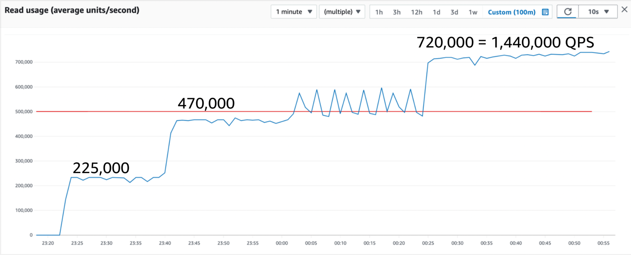The height and width of the screenshot is (255, 631).
Task: Select the 3h time range preset
Action: 396,12
